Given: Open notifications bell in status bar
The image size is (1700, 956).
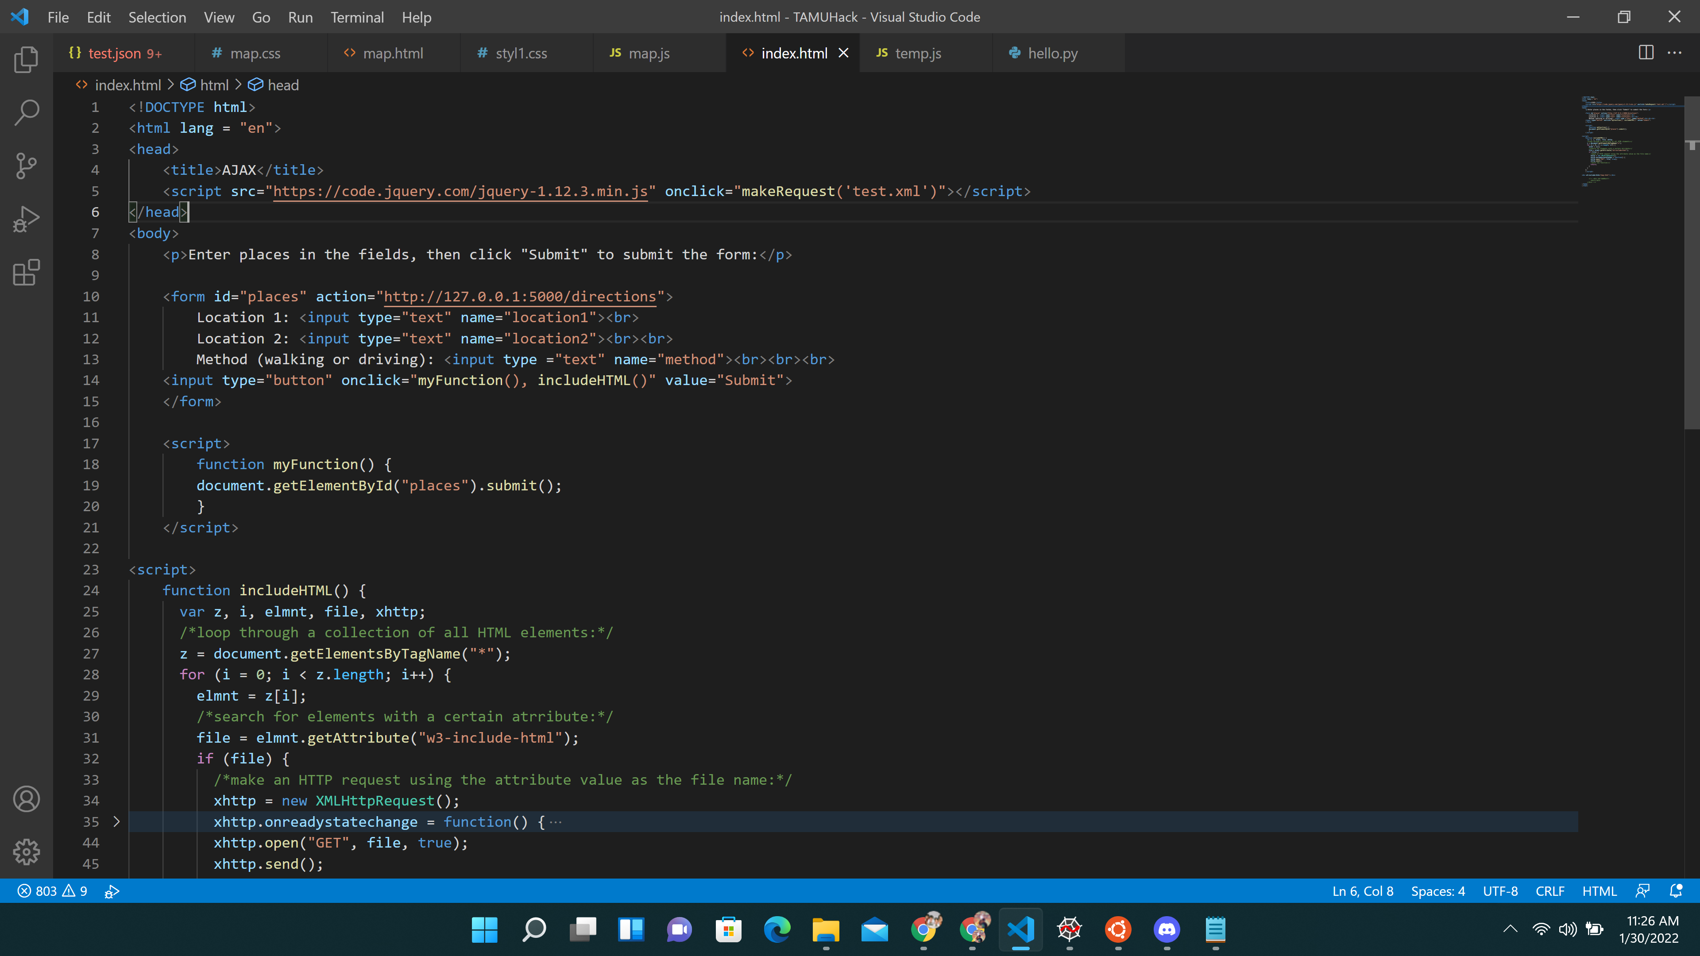Looking at the screenshot, I should (x=1676, y=890).
